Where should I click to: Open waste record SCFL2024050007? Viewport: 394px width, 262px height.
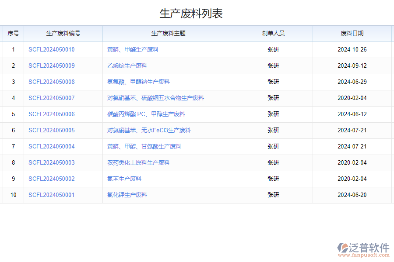pyautogui.click(x=51, y=98)
